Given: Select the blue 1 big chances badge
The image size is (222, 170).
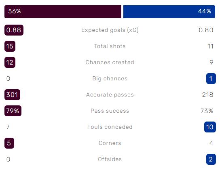Looking at the screenshot, I should click(211, 78).
